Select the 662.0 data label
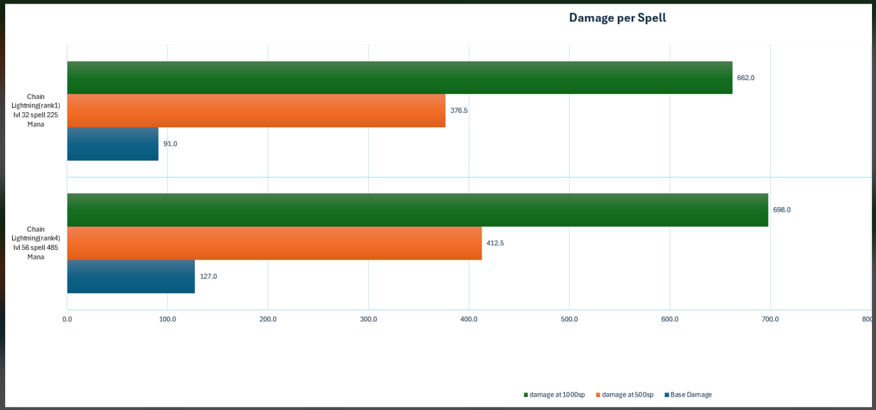 click(x=745, y=78)
